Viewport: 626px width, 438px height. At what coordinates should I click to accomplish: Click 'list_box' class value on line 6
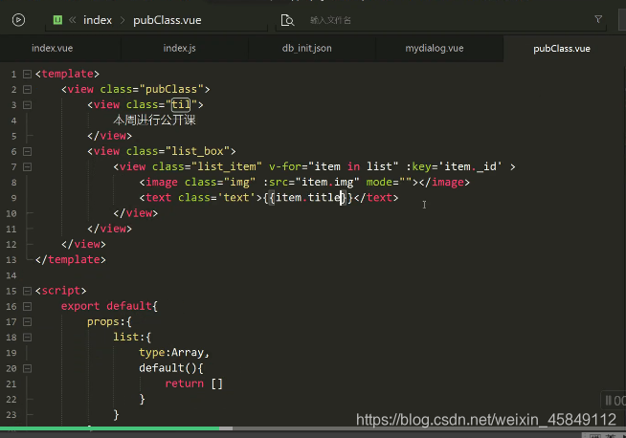(197, 151)
